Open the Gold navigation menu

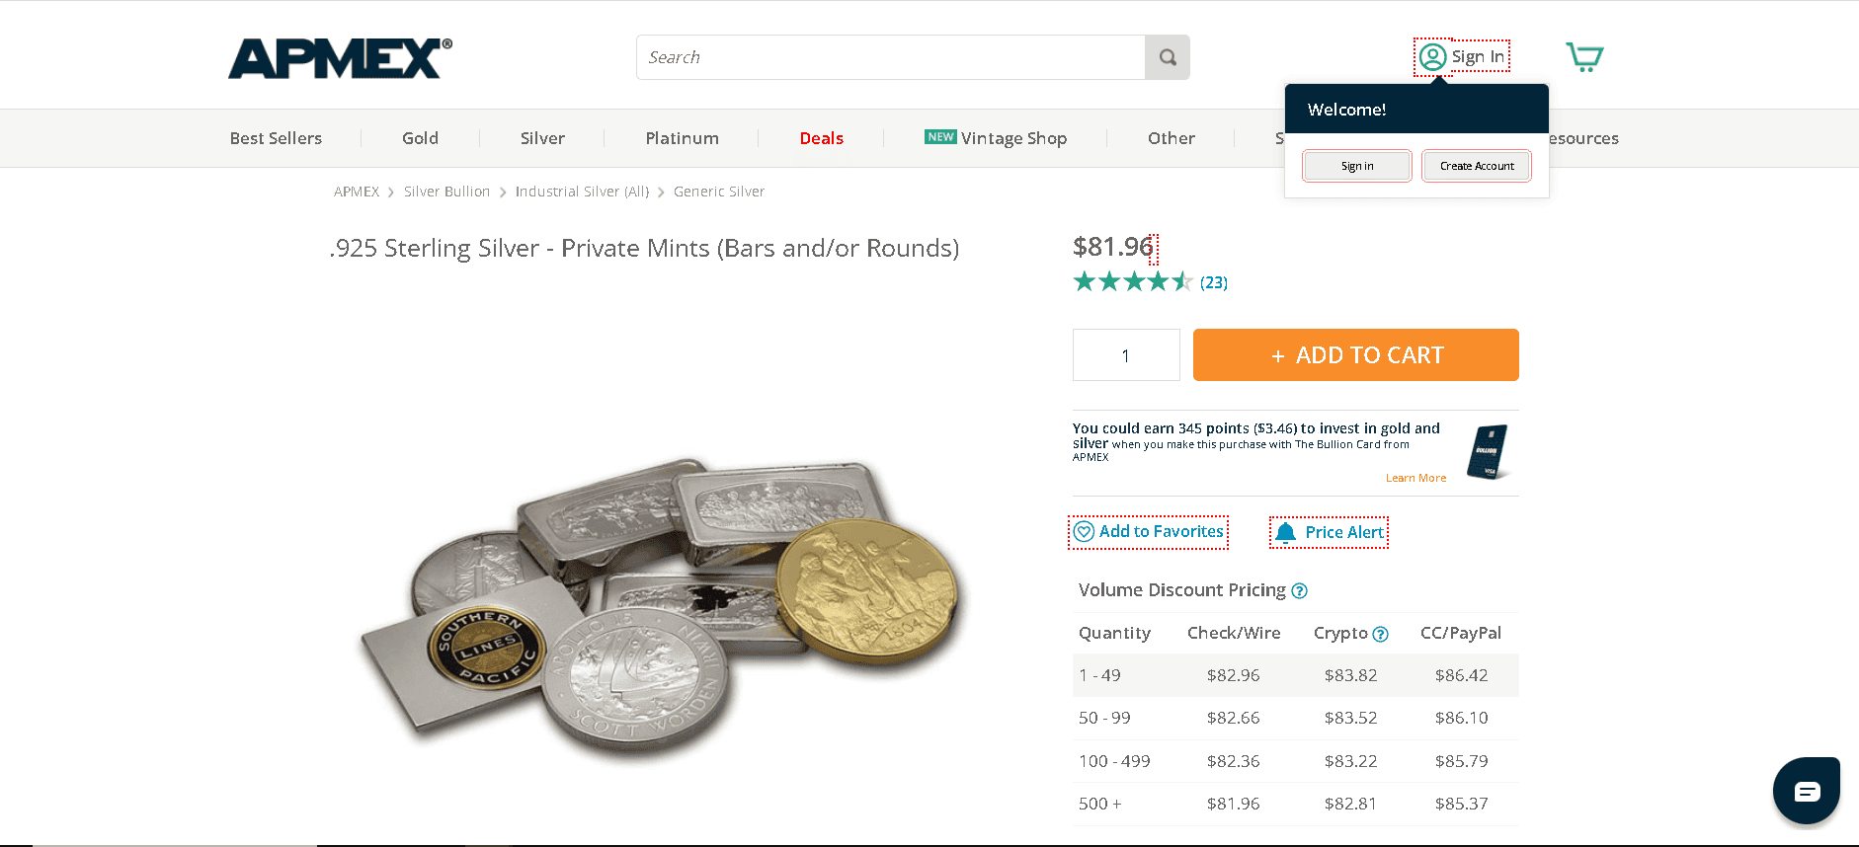pos(420,138)
